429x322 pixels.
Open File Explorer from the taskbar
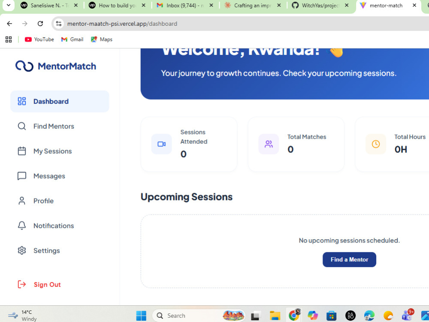pyautogui.click(x=275, y=316)
